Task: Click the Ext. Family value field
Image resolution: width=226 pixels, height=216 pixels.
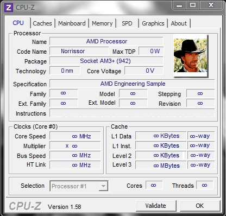Action: [x=64, y=103]
